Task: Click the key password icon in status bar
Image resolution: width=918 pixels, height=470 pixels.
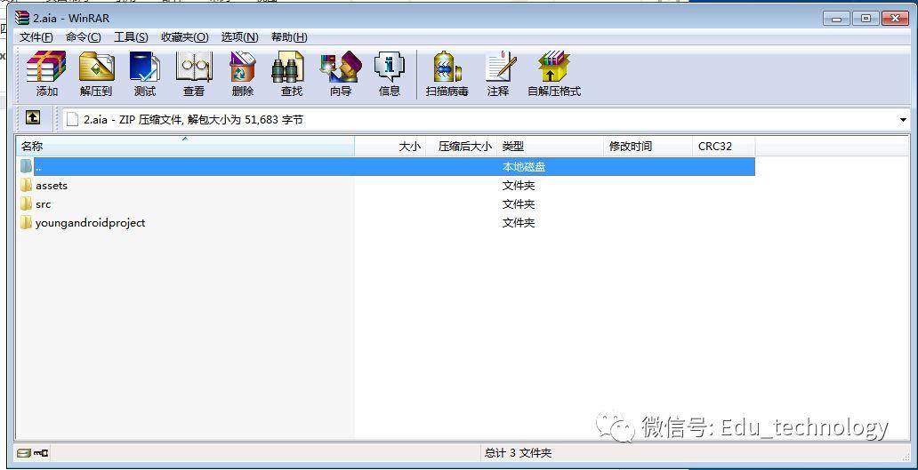Action: click(41, 453)
